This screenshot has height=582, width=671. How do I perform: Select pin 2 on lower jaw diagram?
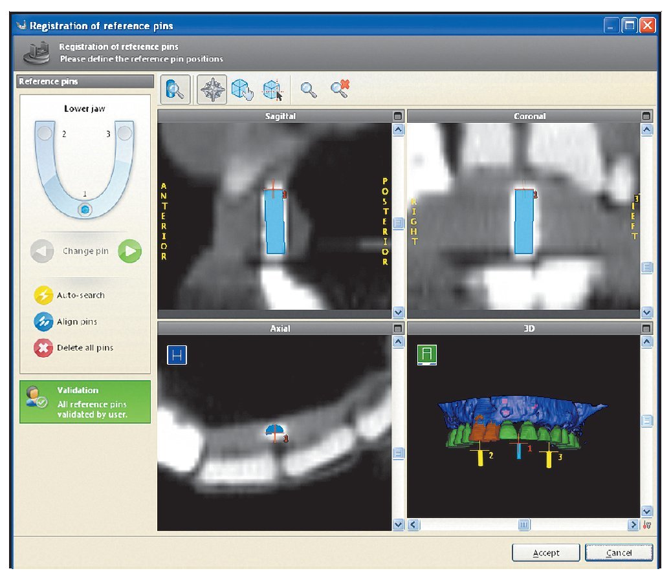pos(45,133)
